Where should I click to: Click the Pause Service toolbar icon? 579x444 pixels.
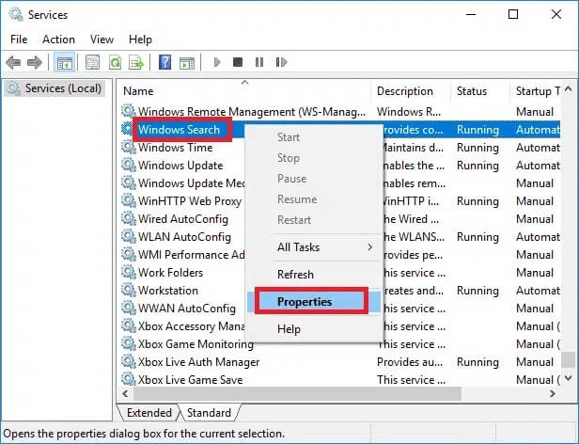pos(259,62)
